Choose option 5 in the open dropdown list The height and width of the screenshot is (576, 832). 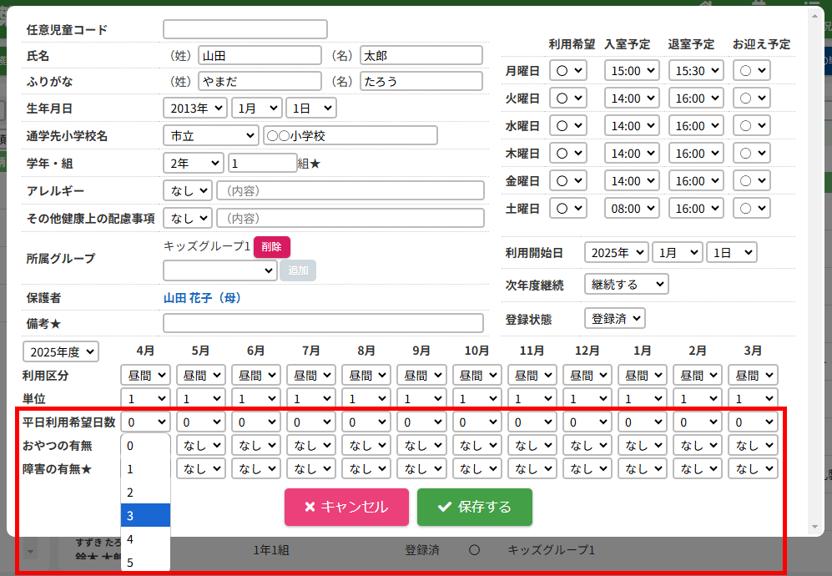click(145, 563)
